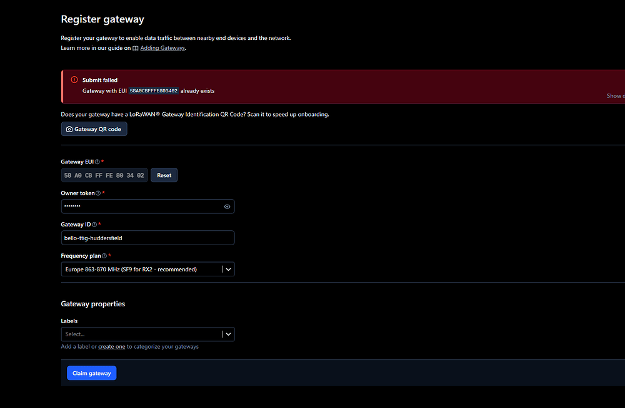Open the Gateway QR code scanner
Image resolution: width=625 pixels, height=408 pixels.
tap(94, 129)
